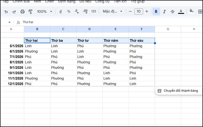Click the Increase decimal places icon

point(85,11)
